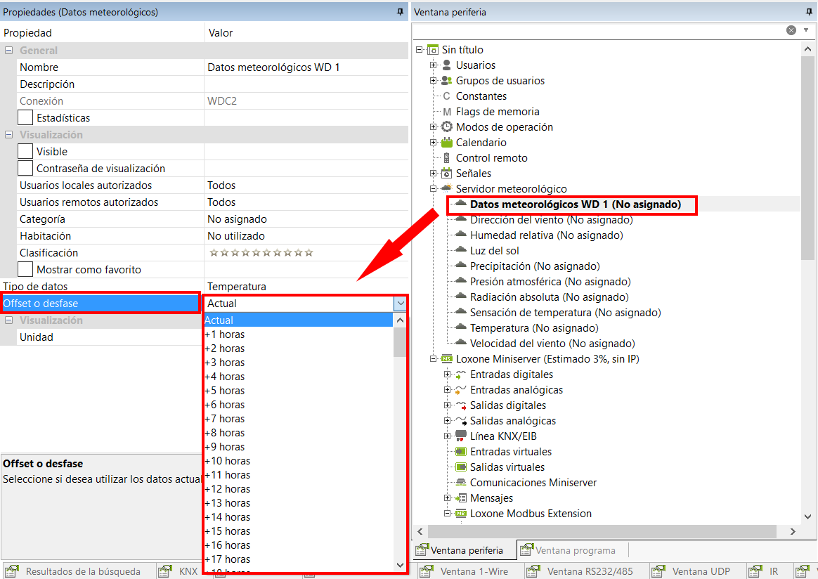Check the Visible checkbox
The height and width of the screenshot is (579, 818).
tap(25, 152)
